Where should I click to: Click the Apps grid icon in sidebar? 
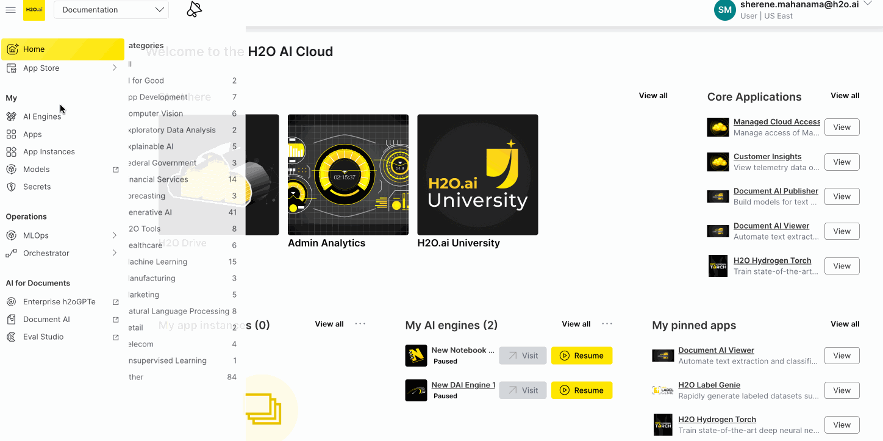(x=12, y=134)
